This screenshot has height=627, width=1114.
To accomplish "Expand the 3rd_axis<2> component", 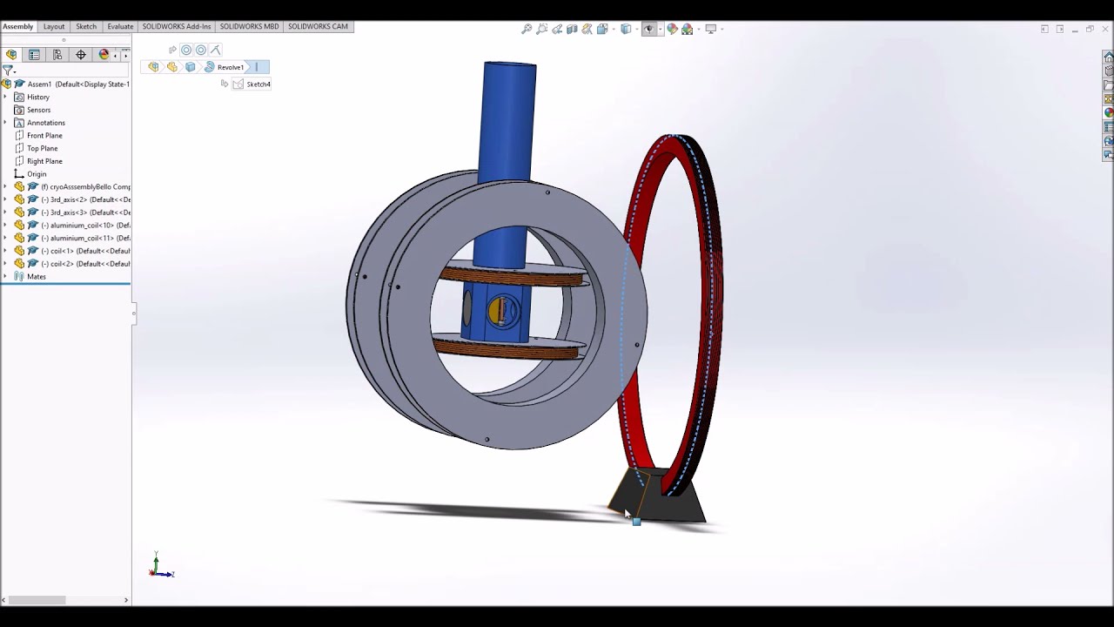I will [5, 199].
